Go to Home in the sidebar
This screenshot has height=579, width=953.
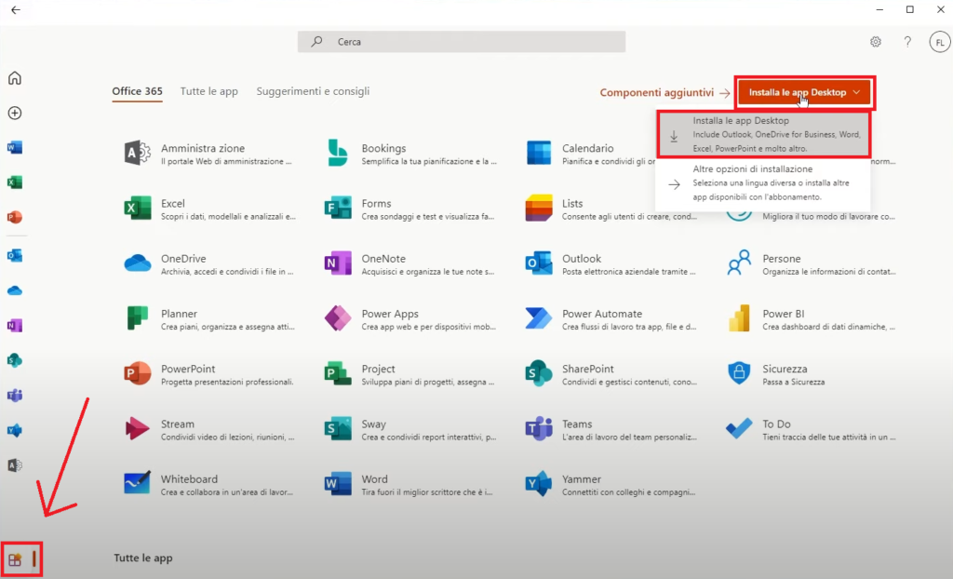tap(15, 78)
